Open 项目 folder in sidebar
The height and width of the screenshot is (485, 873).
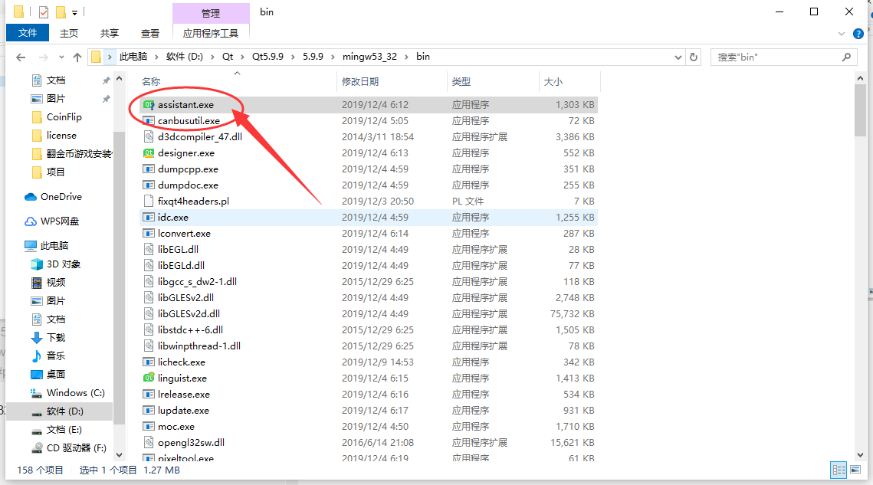pos(55,172)
